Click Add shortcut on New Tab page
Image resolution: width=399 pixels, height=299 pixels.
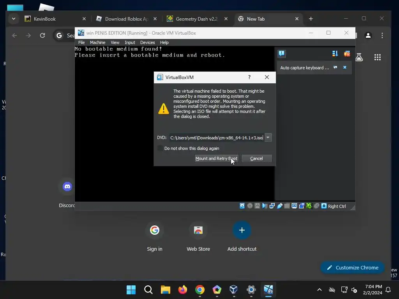point(242,236)
